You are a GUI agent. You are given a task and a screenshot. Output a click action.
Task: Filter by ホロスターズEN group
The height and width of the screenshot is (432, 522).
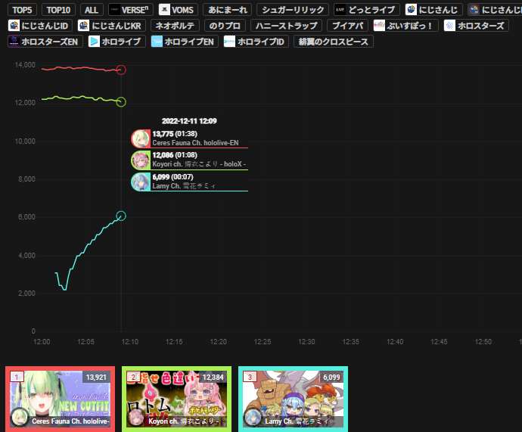45,42
